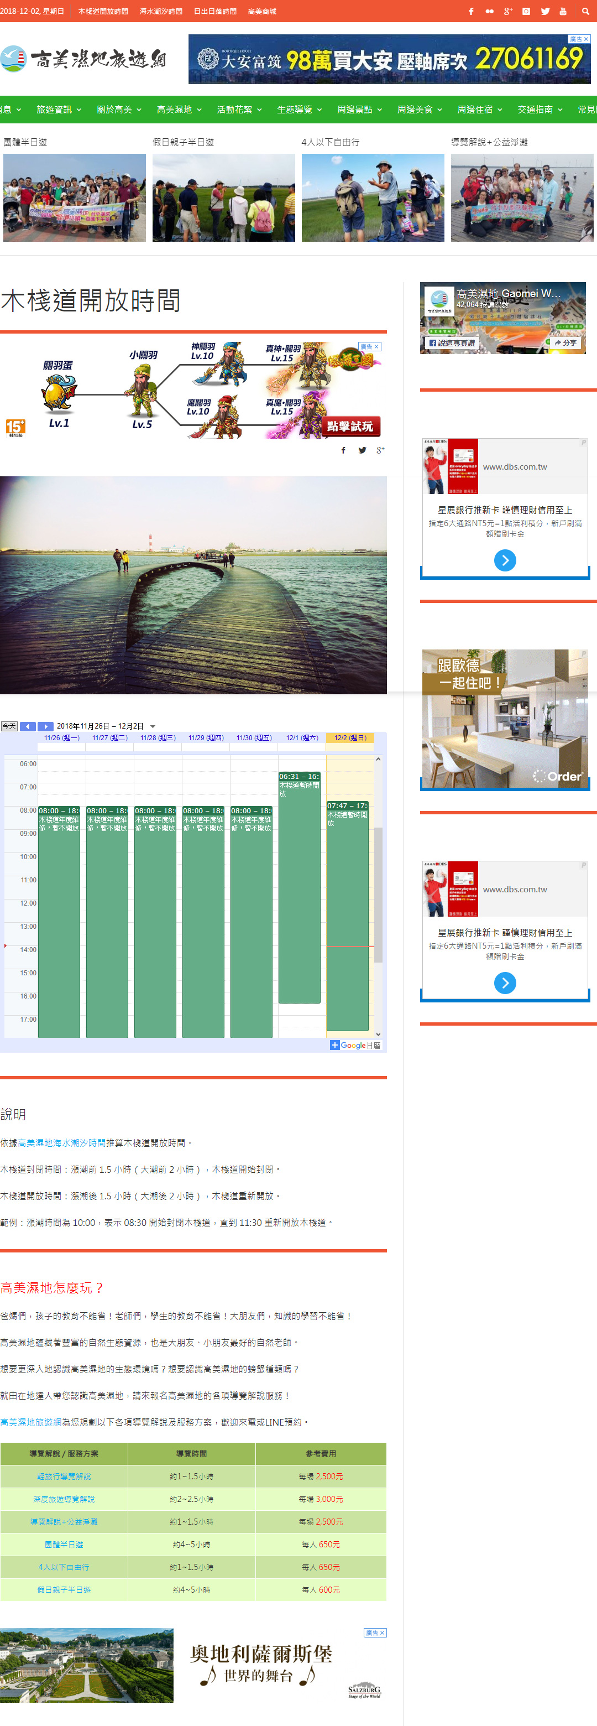Viewport: 597px width, 1726px height.
Task: Click the search magnifier icon in header
Action: 585,12
